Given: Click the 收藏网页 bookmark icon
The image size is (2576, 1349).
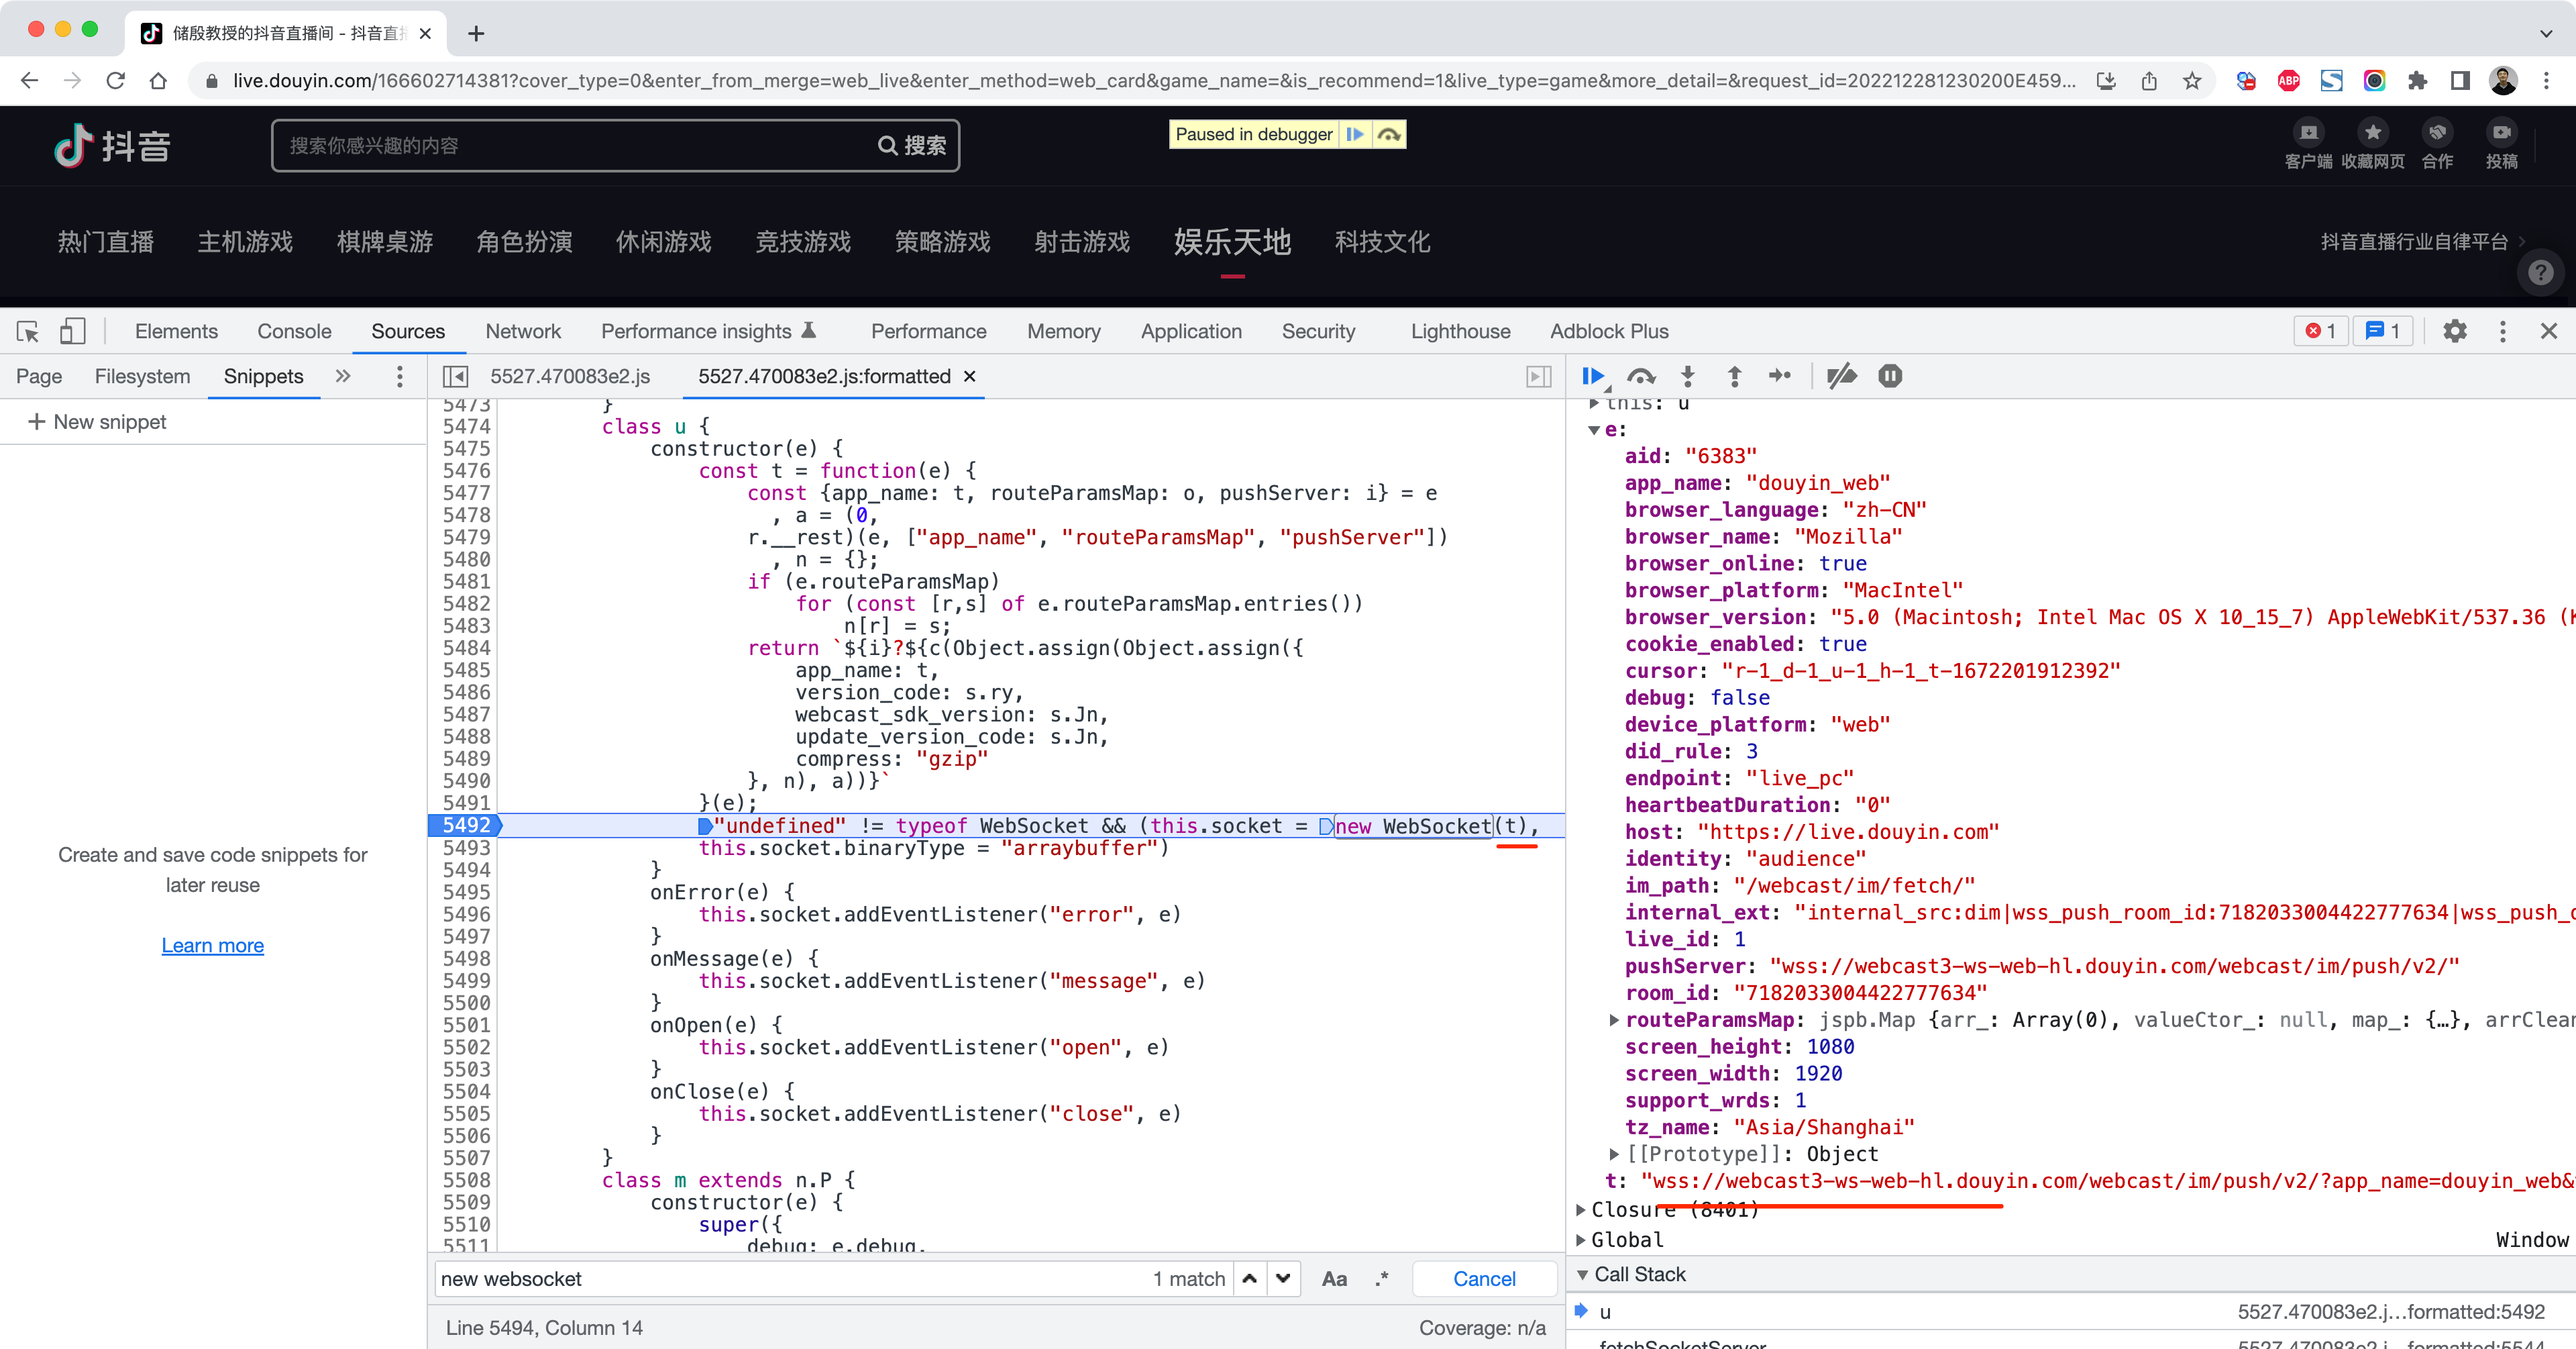Looking at the screenshot, I should tap(2372, 132).
